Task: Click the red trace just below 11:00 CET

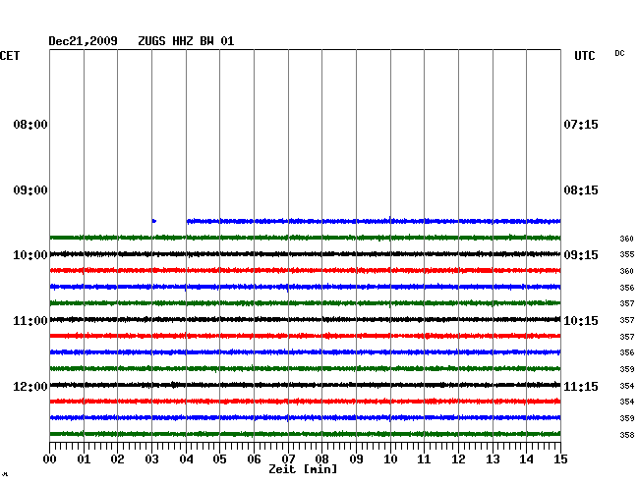Action: pyautogui.click(x=305, y=336)
